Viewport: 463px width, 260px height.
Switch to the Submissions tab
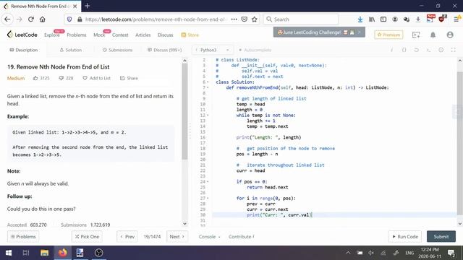pyautogui.click(x=117, y=50)
